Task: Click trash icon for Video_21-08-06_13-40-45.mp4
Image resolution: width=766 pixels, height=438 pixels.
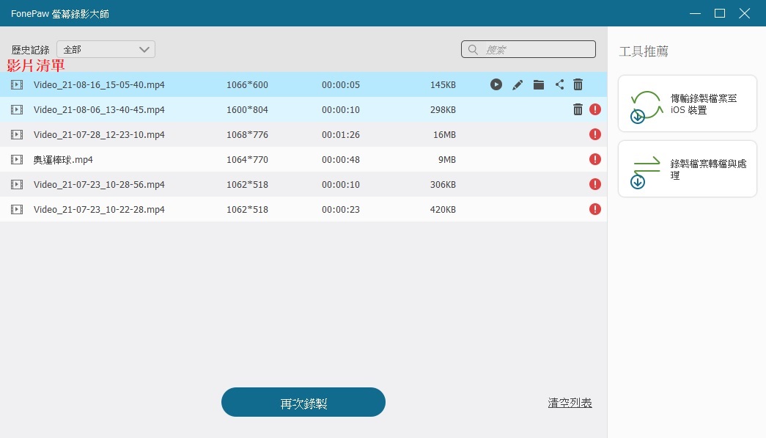Action: point(578,110)
